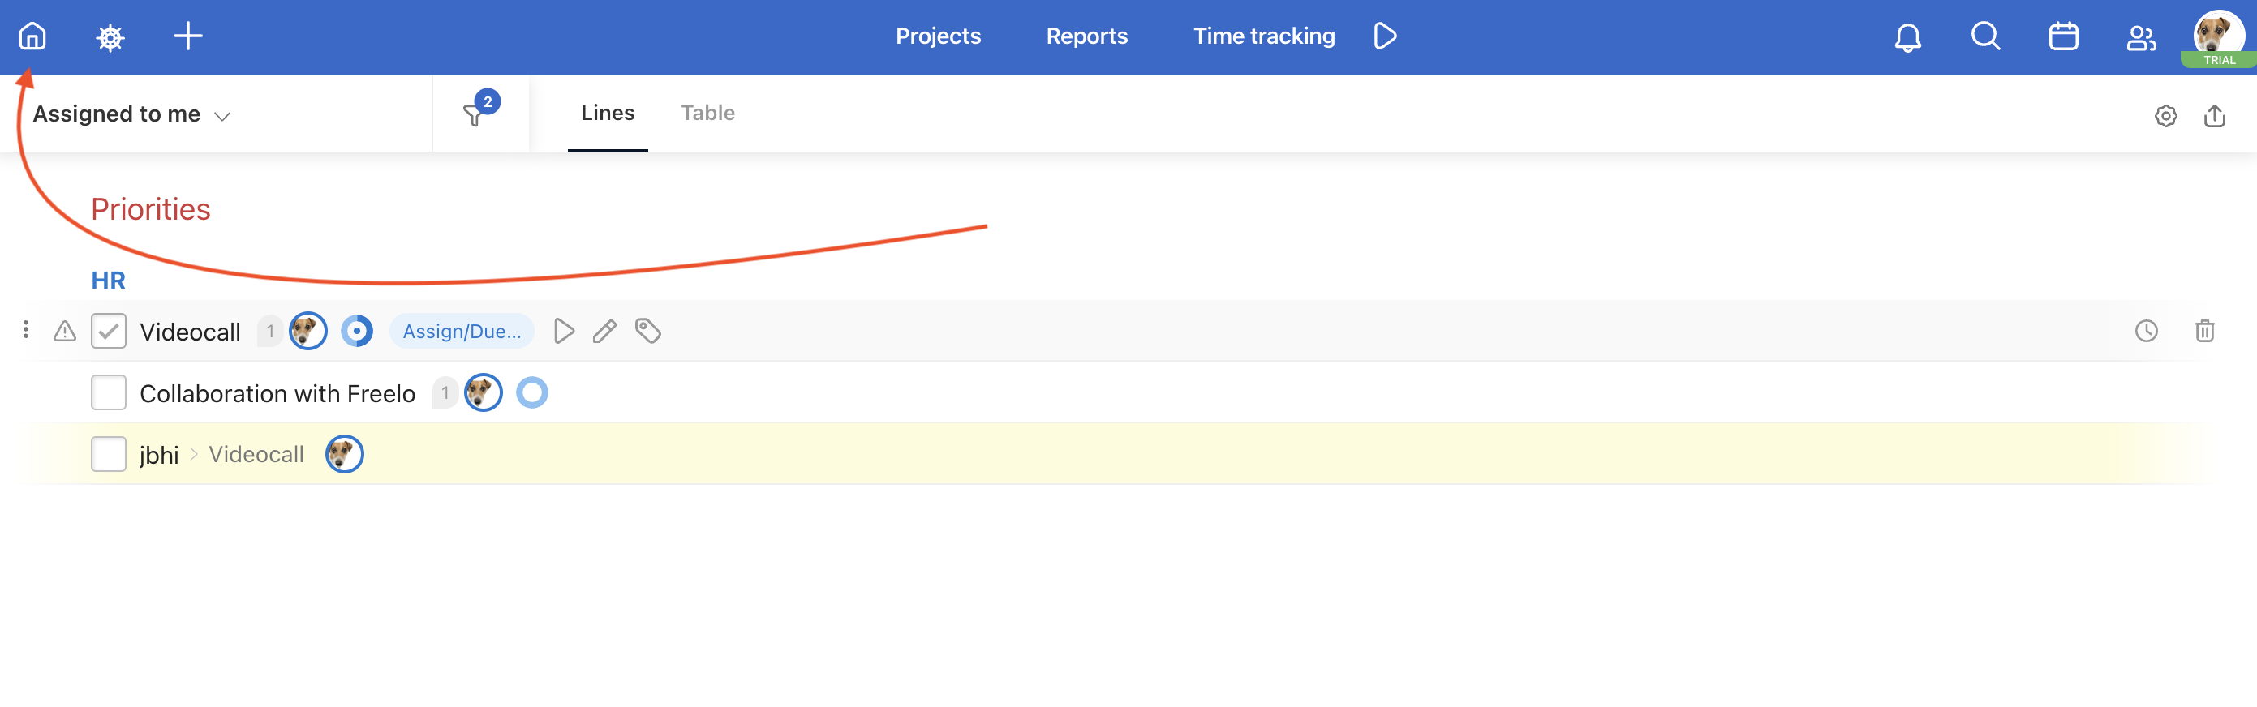Click the export share icon
The height and width of the screenshot is (707, 2257).
coord(2214,115)
